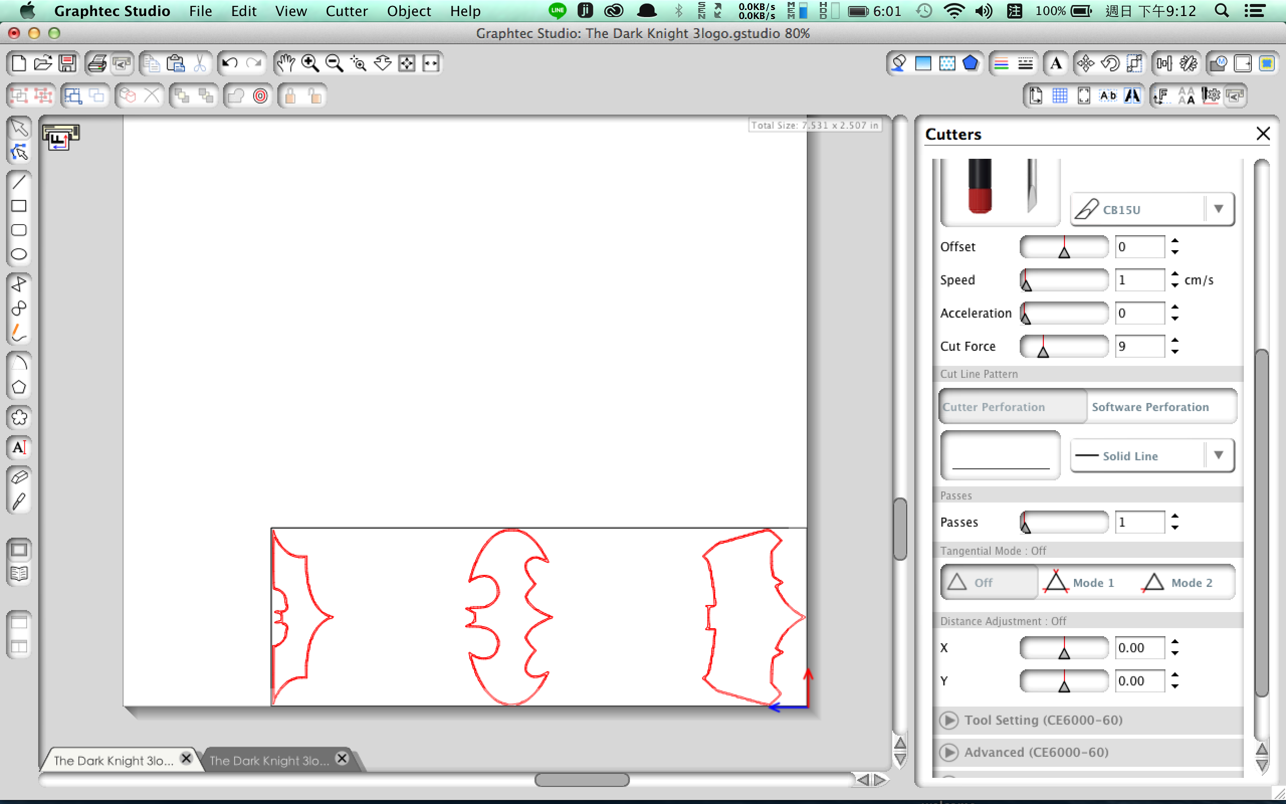Image resolution: width=1286 pixels, height=804 pixels.
Task: Activate the Text tool
Action: pos(19,447)
